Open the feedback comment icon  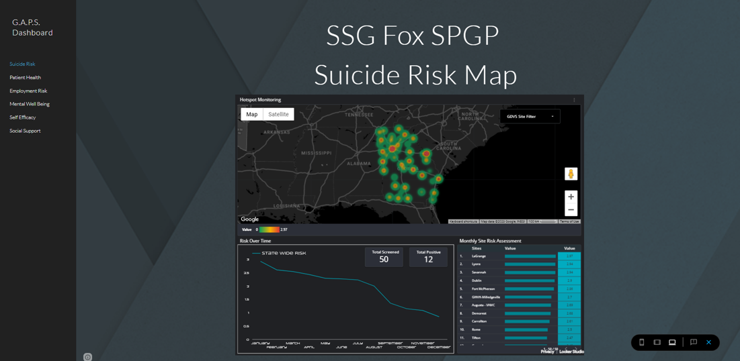693,342
